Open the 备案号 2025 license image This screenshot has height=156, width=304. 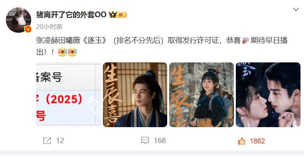click(69, 95)
